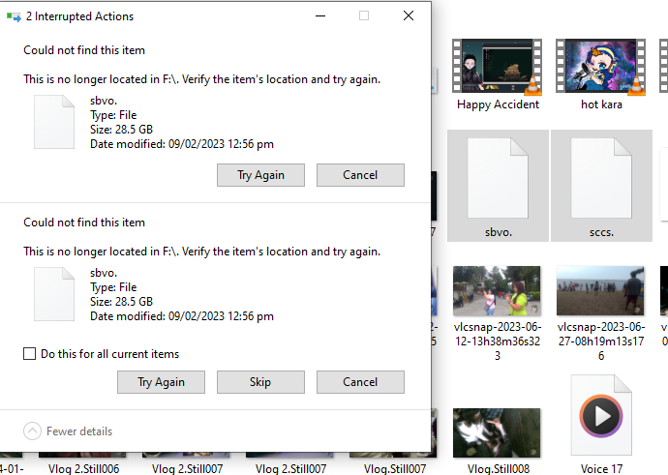Click the first 'Could not find this item' heading

click(x=84, y=50)
